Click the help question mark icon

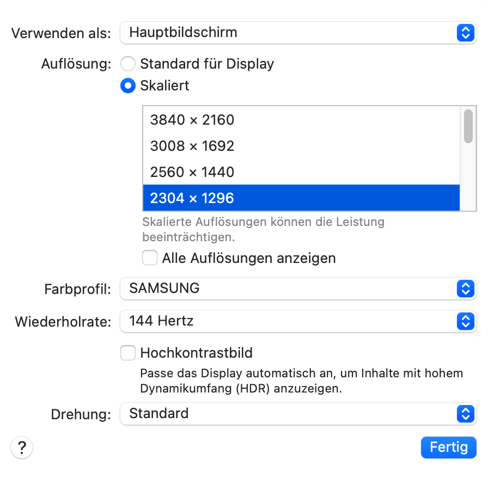click(22, 448)
